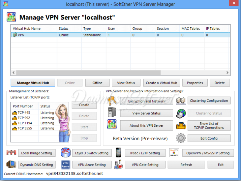Click the SoftEther logo icon beside Manage VPN Server heading
Viewport: 241px width, 181px height.
pyautogui.click(x=11, y=17)
